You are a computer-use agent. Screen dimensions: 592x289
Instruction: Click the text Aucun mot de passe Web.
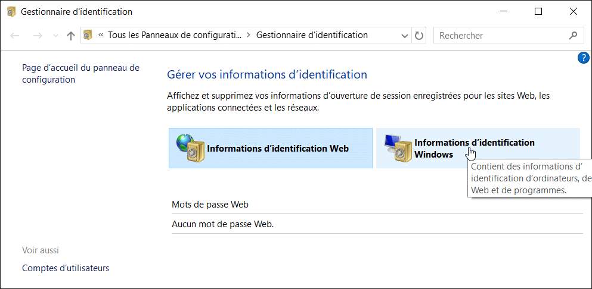(x=223, y=224)
